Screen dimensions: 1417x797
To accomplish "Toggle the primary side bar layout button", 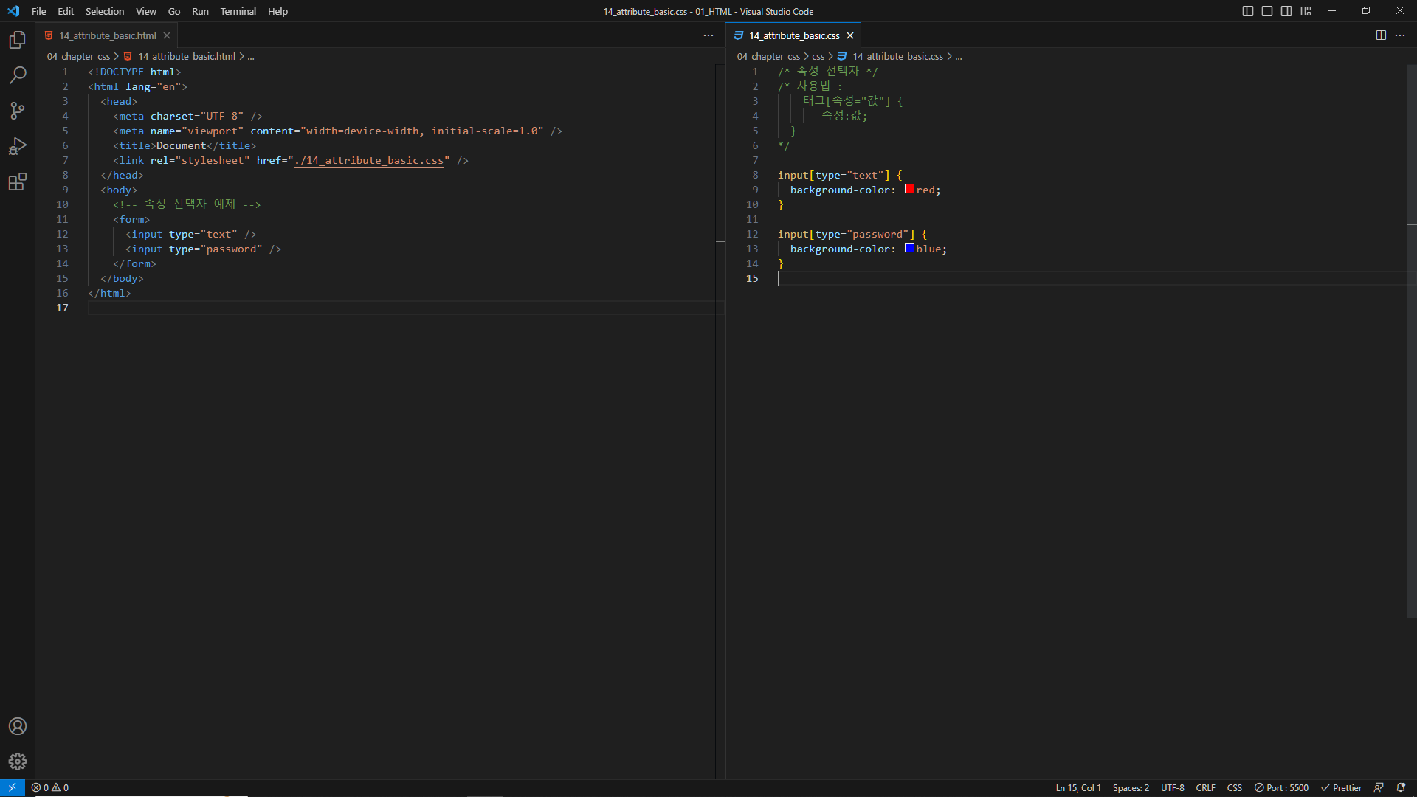I will point(1248,11).
